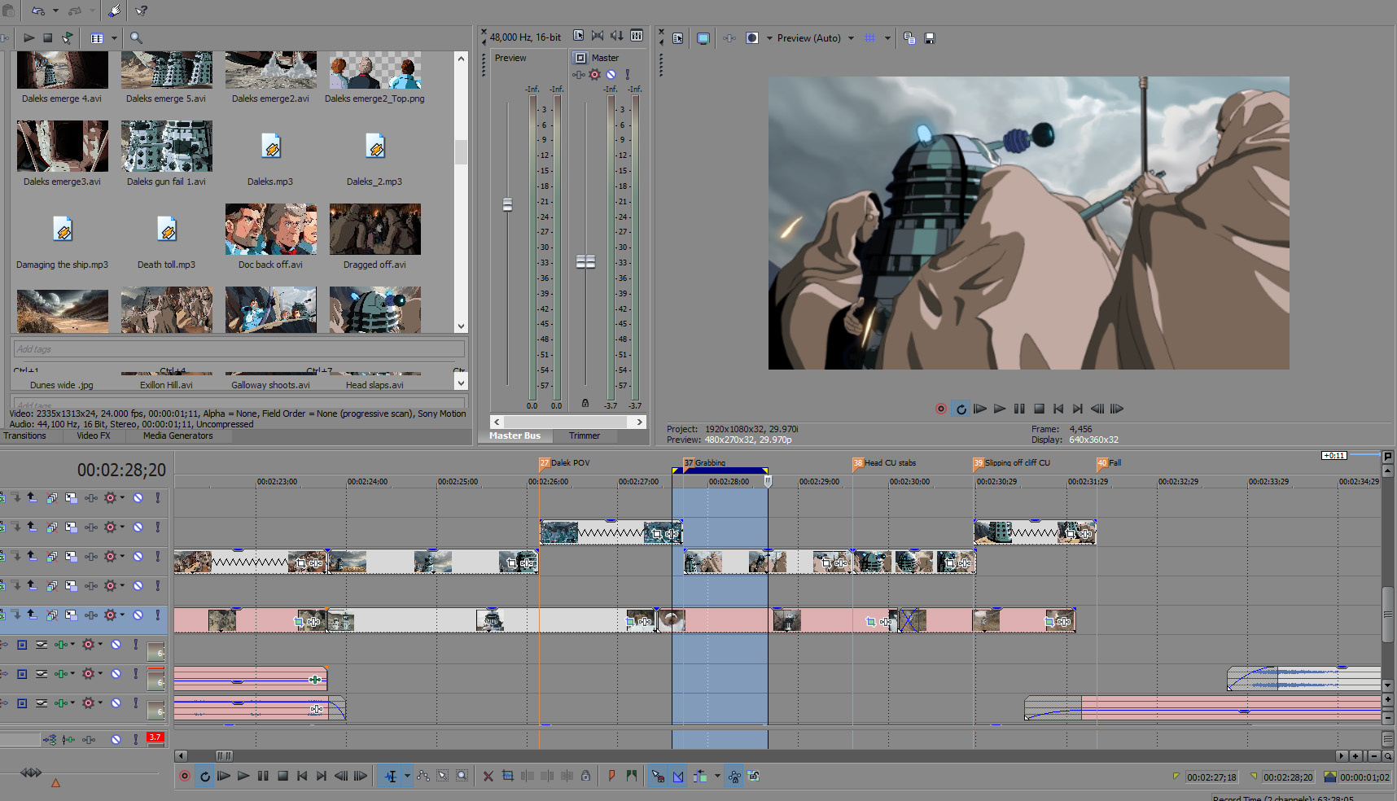Open the Overlays grid dropdown arrow

(x=887, y=38)
